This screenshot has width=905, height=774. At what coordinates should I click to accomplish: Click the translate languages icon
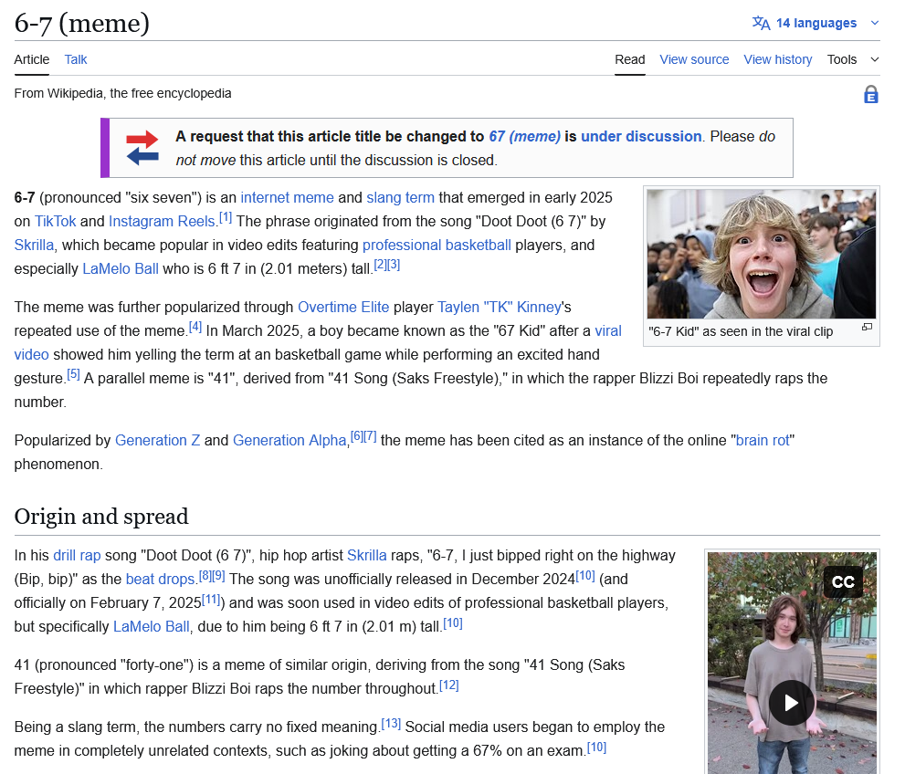pos(761,23)
